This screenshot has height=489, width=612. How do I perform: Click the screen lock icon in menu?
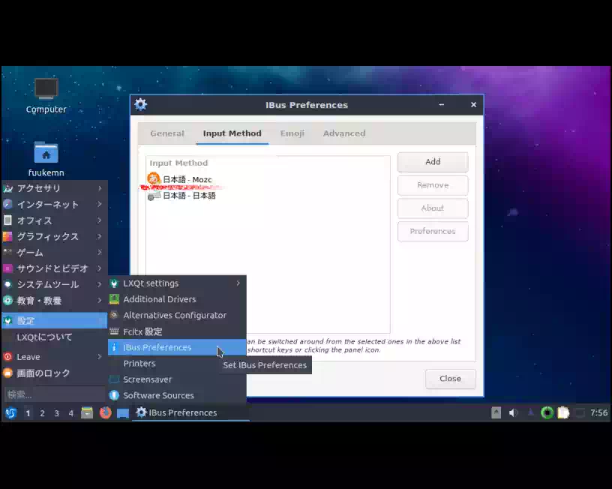[x=7, y=373]
